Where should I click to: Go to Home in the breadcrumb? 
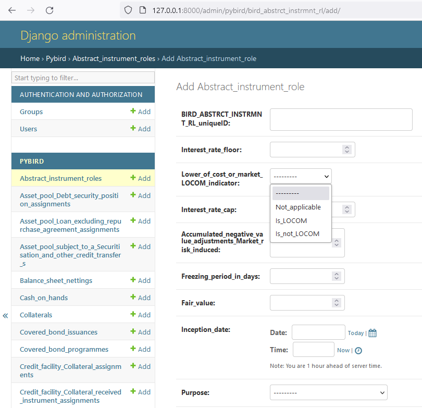click(30, 58)
